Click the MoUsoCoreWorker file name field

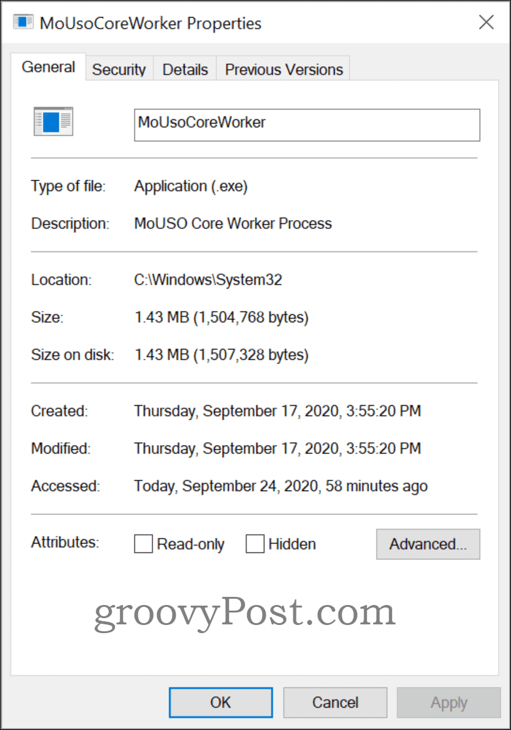pyautogui.click(x=306, y=124)
